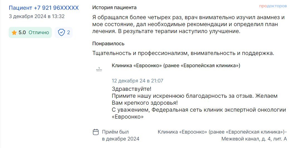The width and height of the screenshot is (294, 148).
Task: Click the patient's review story paragraph
Action: point(188,24)
